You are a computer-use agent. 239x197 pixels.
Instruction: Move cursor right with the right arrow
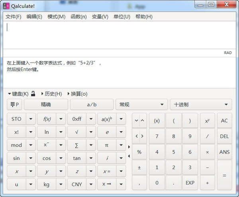coord(143,136)
